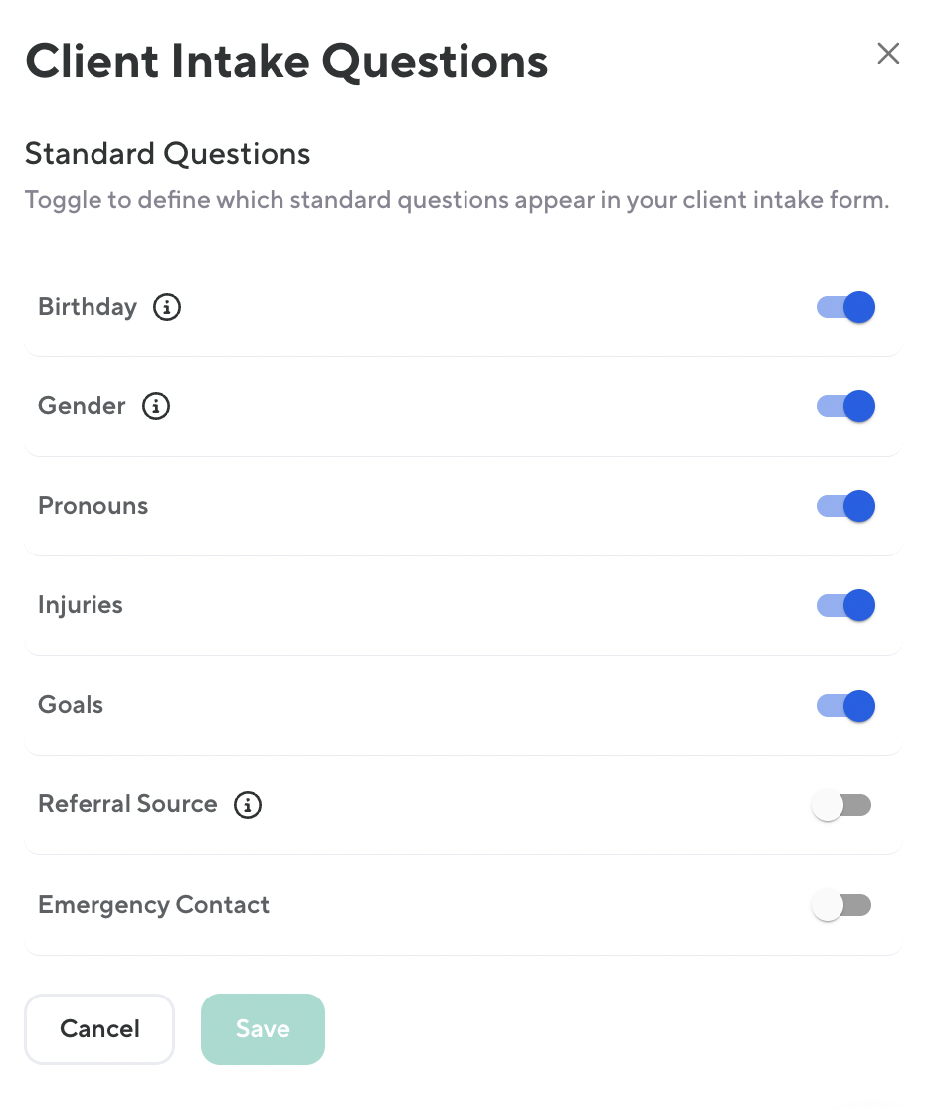
Task: Click the Client Intake Questions title
Action: (x=286, y=61)
